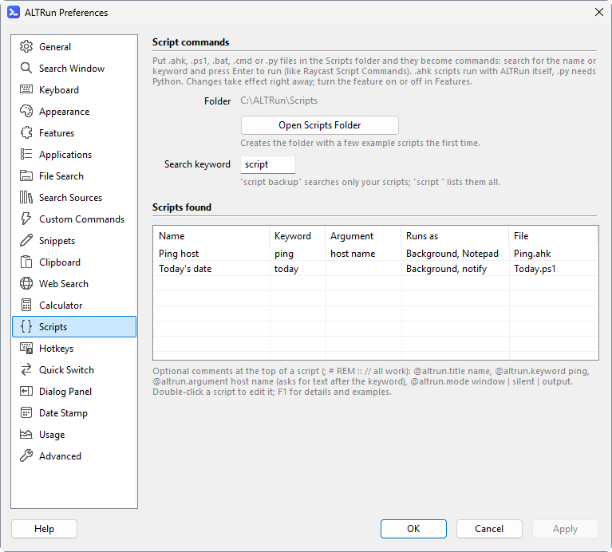Click the Dialog Panel icon

26,391
